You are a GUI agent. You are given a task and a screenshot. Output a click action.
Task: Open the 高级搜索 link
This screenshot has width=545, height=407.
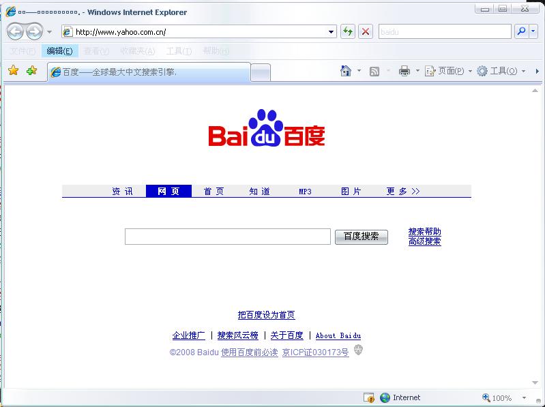[425, 241]
